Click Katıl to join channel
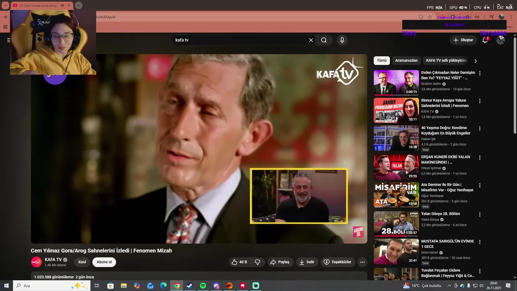Image resolution: width=517 pixels, height=291 pixels. point(82,262)
